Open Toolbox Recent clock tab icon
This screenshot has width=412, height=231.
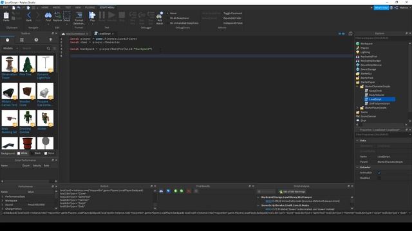click(36, 40)
